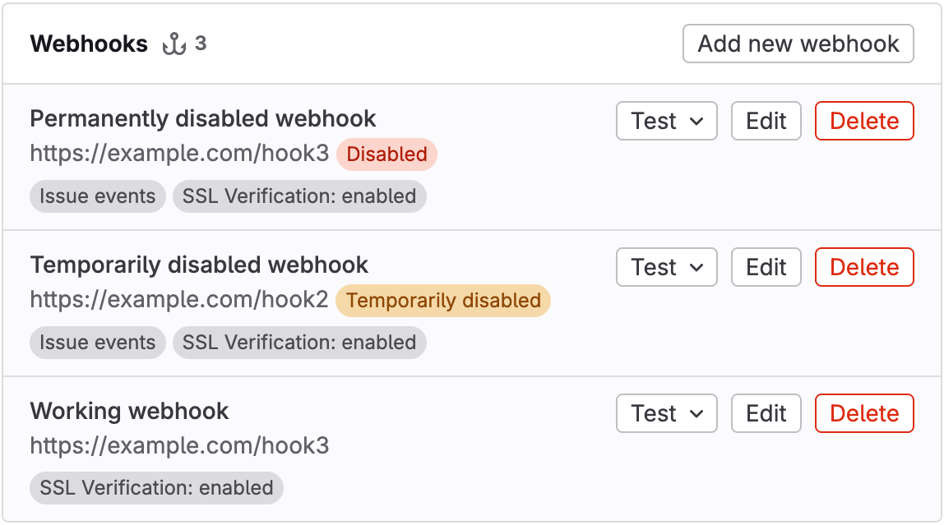Edit the Permanently disabled webhook
The height and width of the screenshot is (525, 944).
(766, 121)
